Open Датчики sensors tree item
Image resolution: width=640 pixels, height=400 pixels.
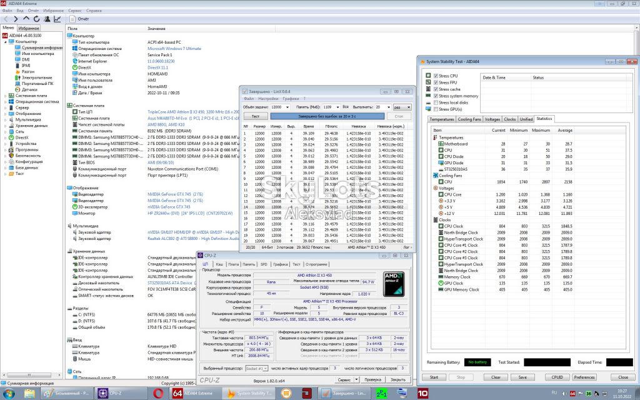click(30, 89)
